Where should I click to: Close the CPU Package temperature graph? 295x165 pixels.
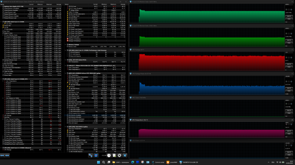tap(292, 49)
